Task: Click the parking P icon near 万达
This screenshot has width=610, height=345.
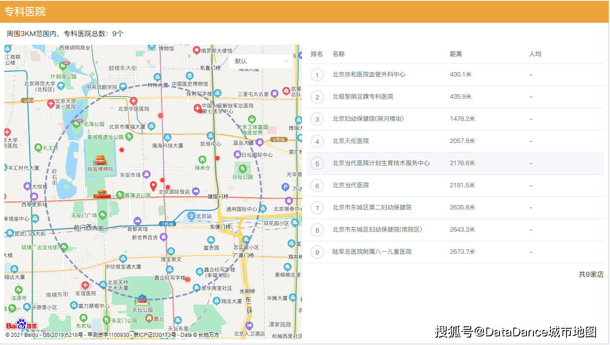Action: coord(285,186)
